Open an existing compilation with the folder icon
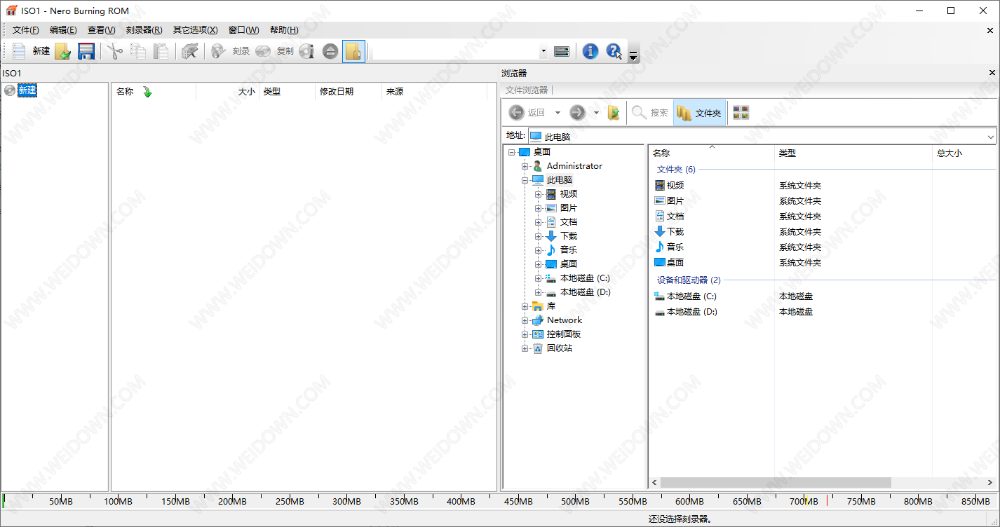Screen dimensions: 1000x527 (62, 51)
